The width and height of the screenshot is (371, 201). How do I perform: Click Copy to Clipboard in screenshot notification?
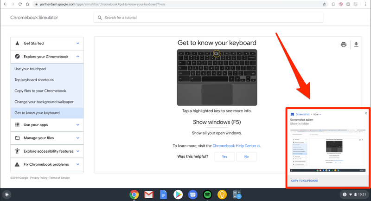pyautogui.click(x=304, y=181)
